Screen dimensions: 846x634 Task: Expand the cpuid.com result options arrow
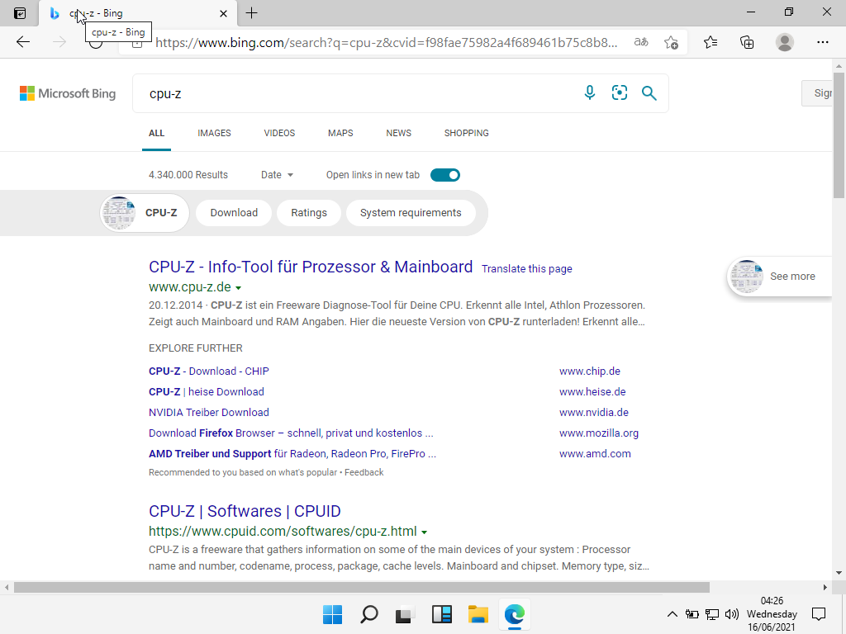424,532
